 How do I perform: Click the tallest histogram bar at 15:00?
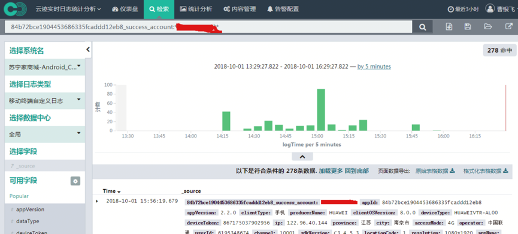(x=321, y=110)
